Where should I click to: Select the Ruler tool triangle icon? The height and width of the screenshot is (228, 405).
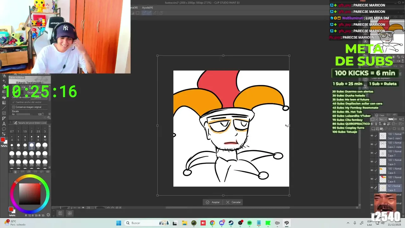[x=4, y=118]
